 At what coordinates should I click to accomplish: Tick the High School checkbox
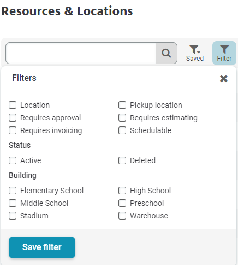click(122, 191)
